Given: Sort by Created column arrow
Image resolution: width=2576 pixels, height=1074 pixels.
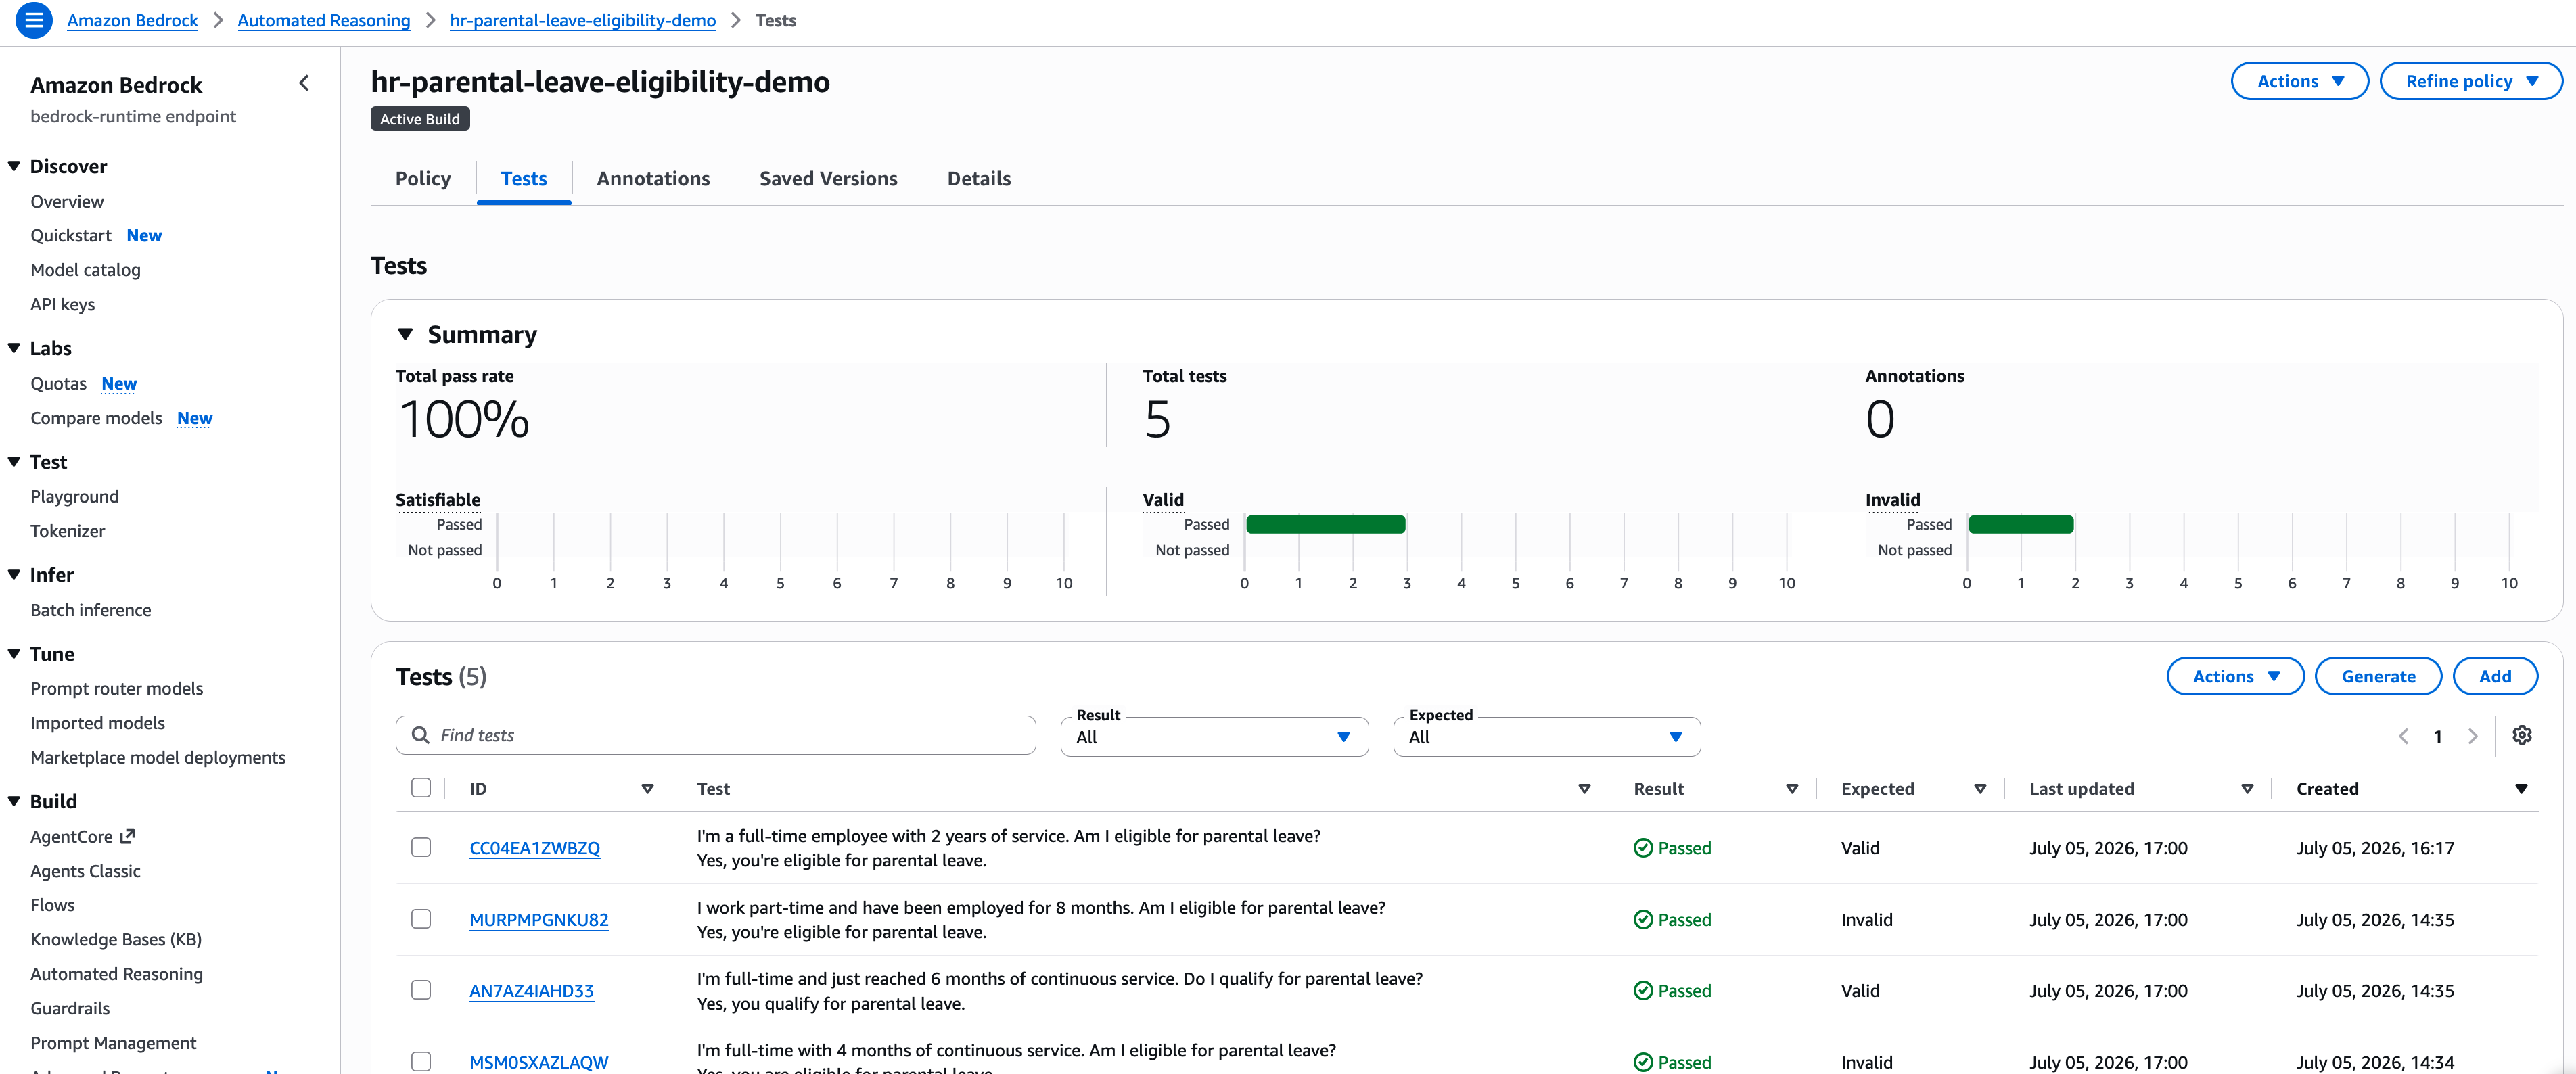Looking at the screenshot, I should pos(2521,789).
